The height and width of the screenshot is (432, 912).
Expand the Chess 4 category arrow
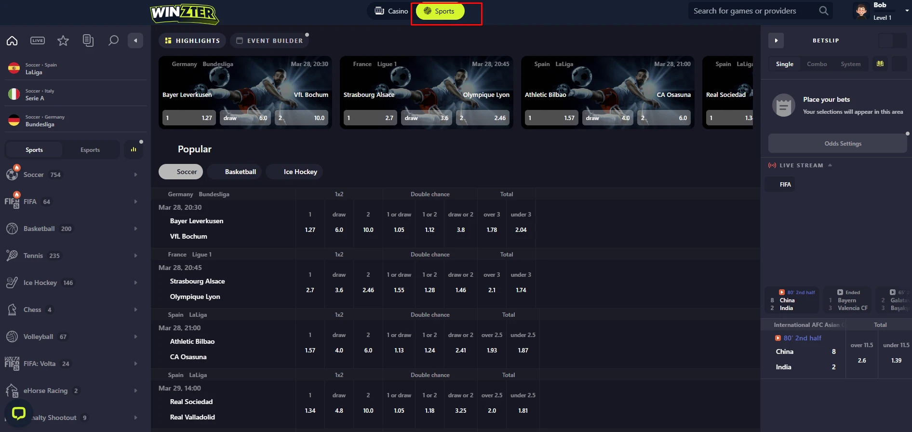[x=135, y=310]
